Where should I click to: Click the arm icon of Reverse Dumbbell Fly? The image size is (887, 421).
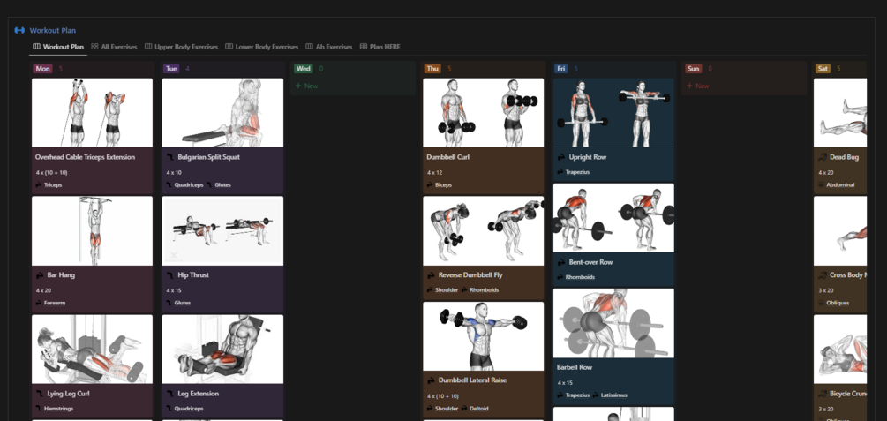coord(431,275)
